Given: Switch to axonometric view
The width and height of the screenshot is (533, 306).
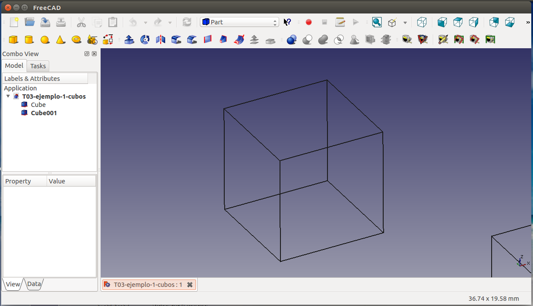Looking at the screenshot, I should (422, 22).
